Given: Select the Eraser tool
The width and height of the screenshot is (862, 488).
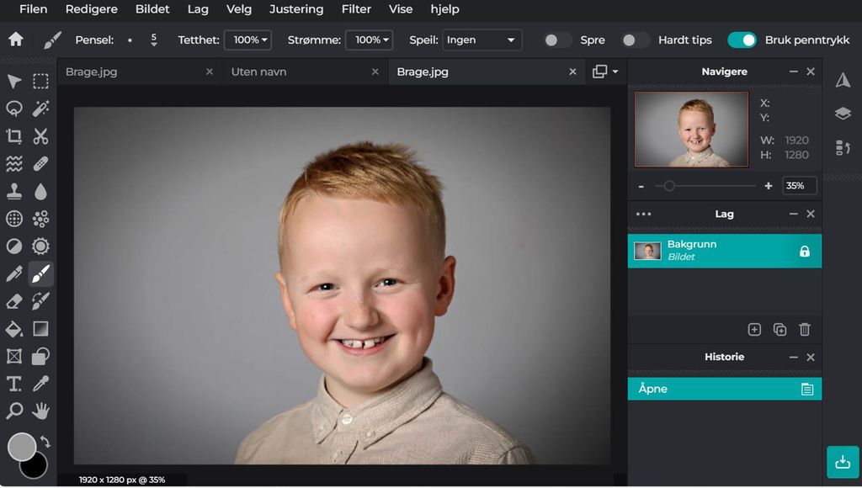Looking at the screenshot, I should (x=14, y=300).
